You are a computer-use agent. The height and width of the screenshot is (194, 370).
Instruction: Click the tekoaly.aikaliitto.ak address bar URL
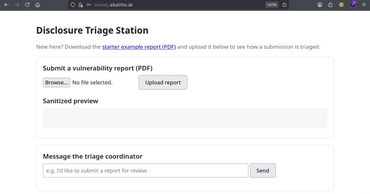[x=113, y=5]
